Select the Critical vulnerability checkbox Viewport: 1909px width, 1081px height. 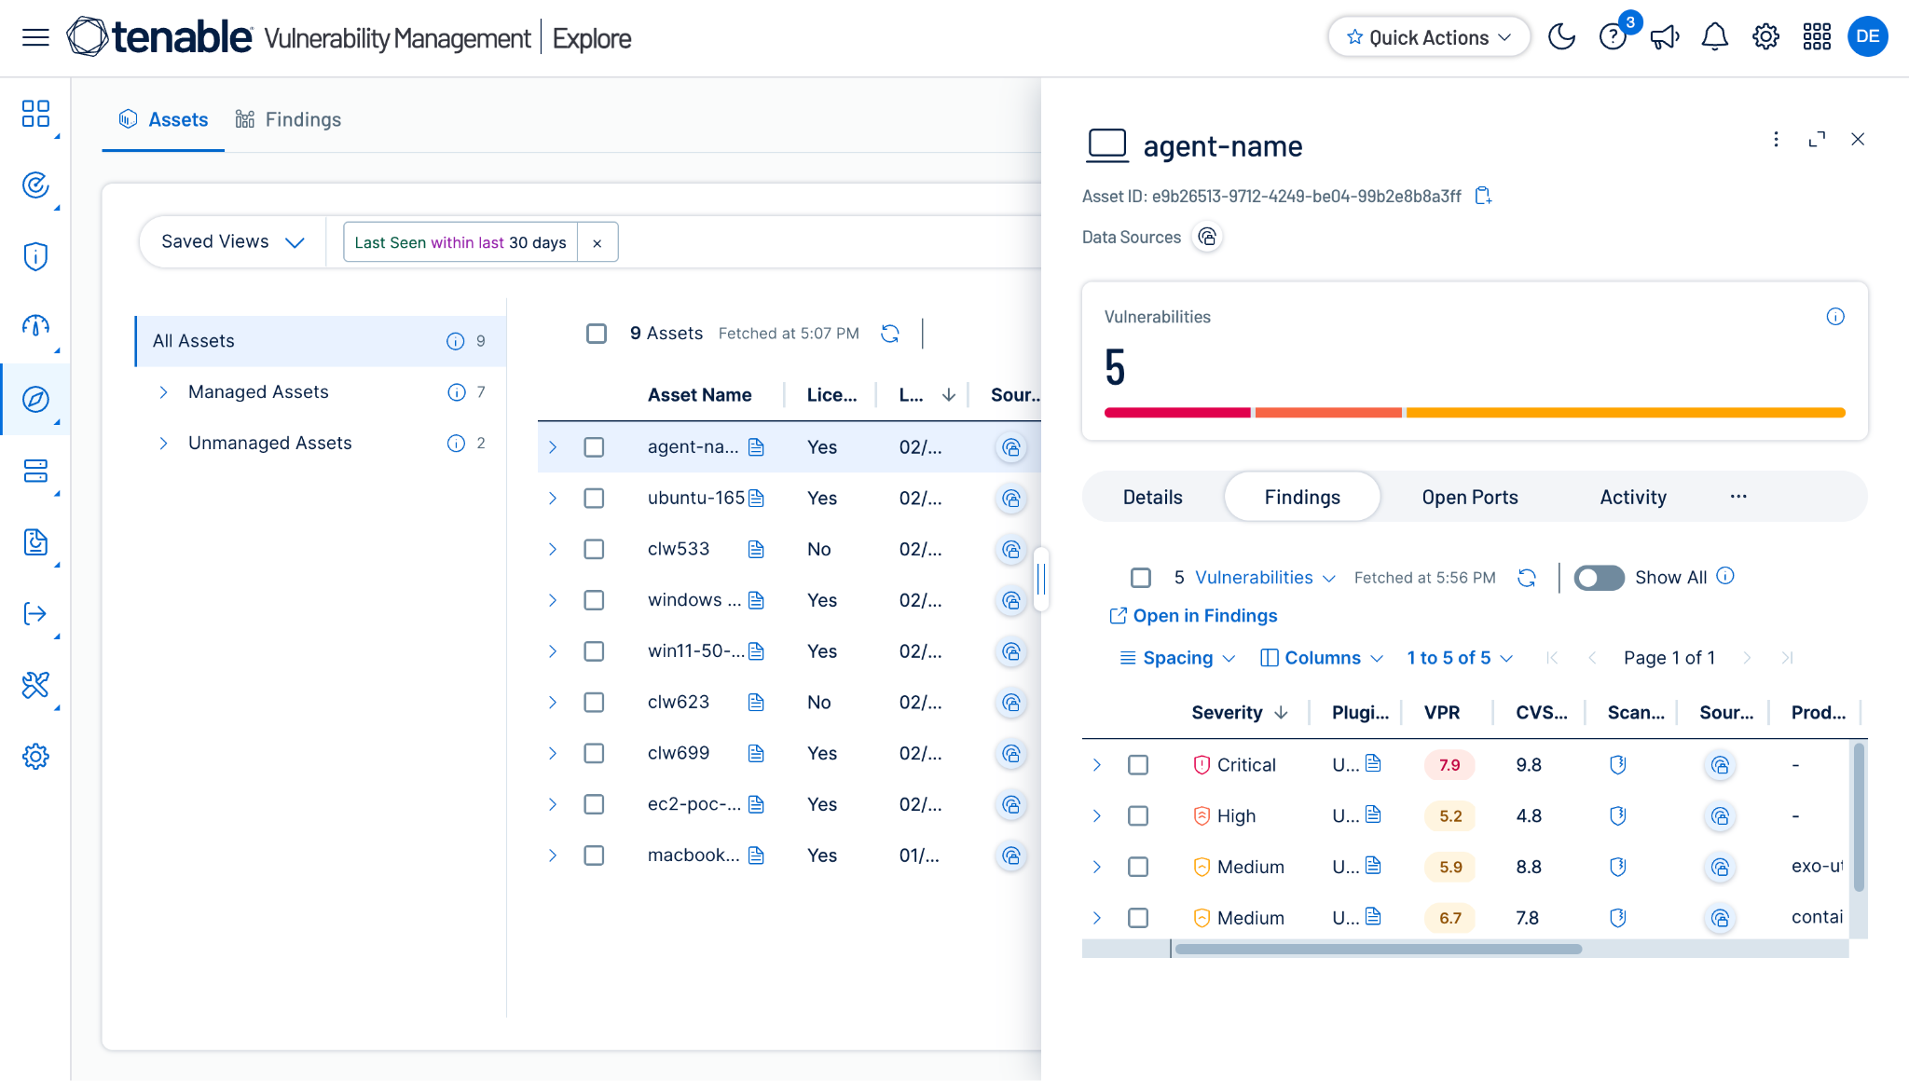tap(1138, 765)
